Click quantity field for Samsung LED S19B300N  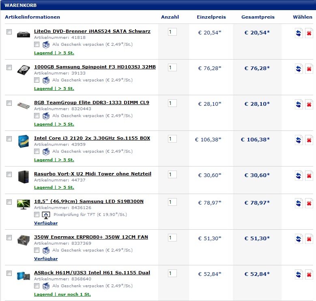172,202
